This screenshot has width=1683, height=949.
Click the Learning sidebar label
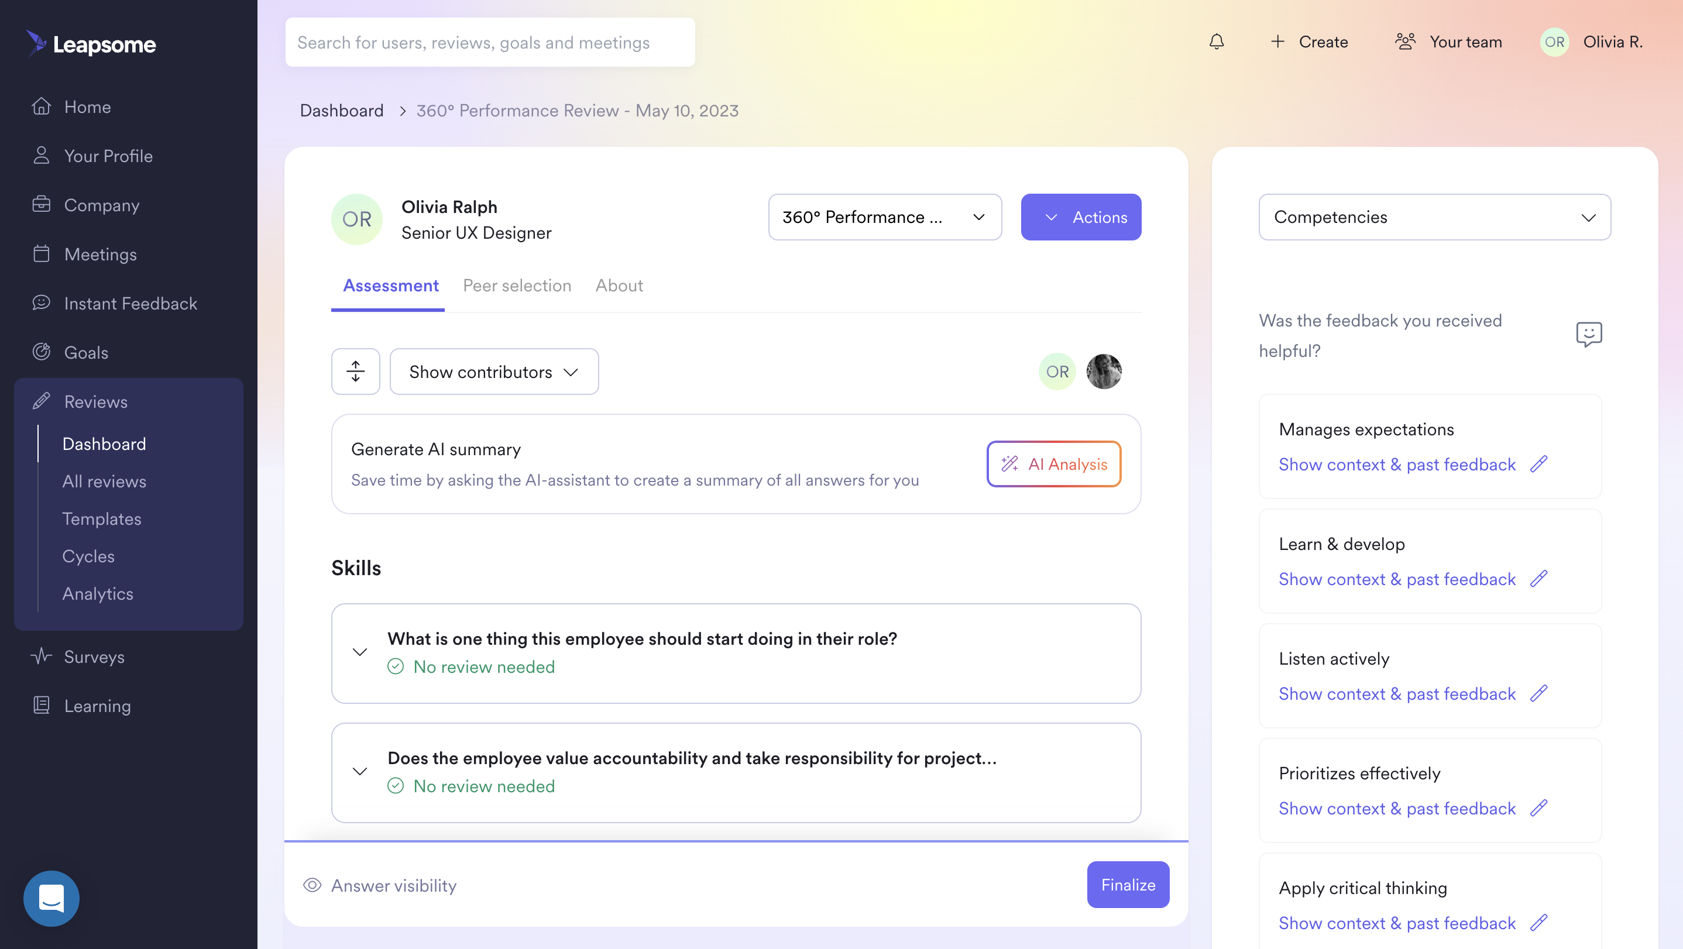click(97, 706)
